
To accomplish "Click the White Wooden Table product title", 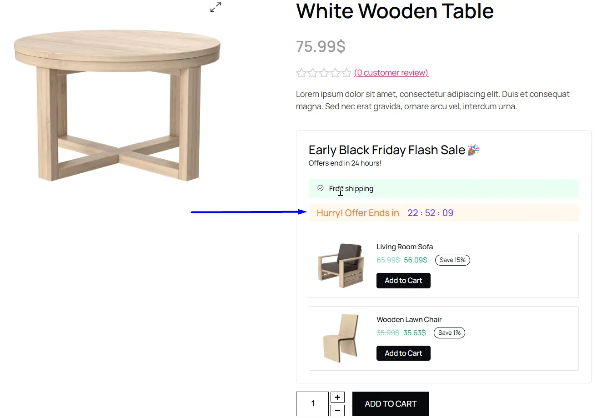I will 395,11.
